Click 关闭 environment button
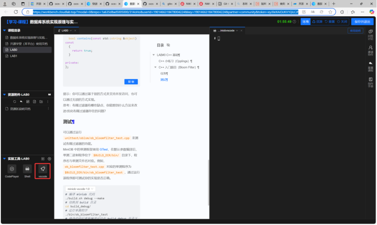The width and height of the screenshot is (377, 225). point(342,22)
